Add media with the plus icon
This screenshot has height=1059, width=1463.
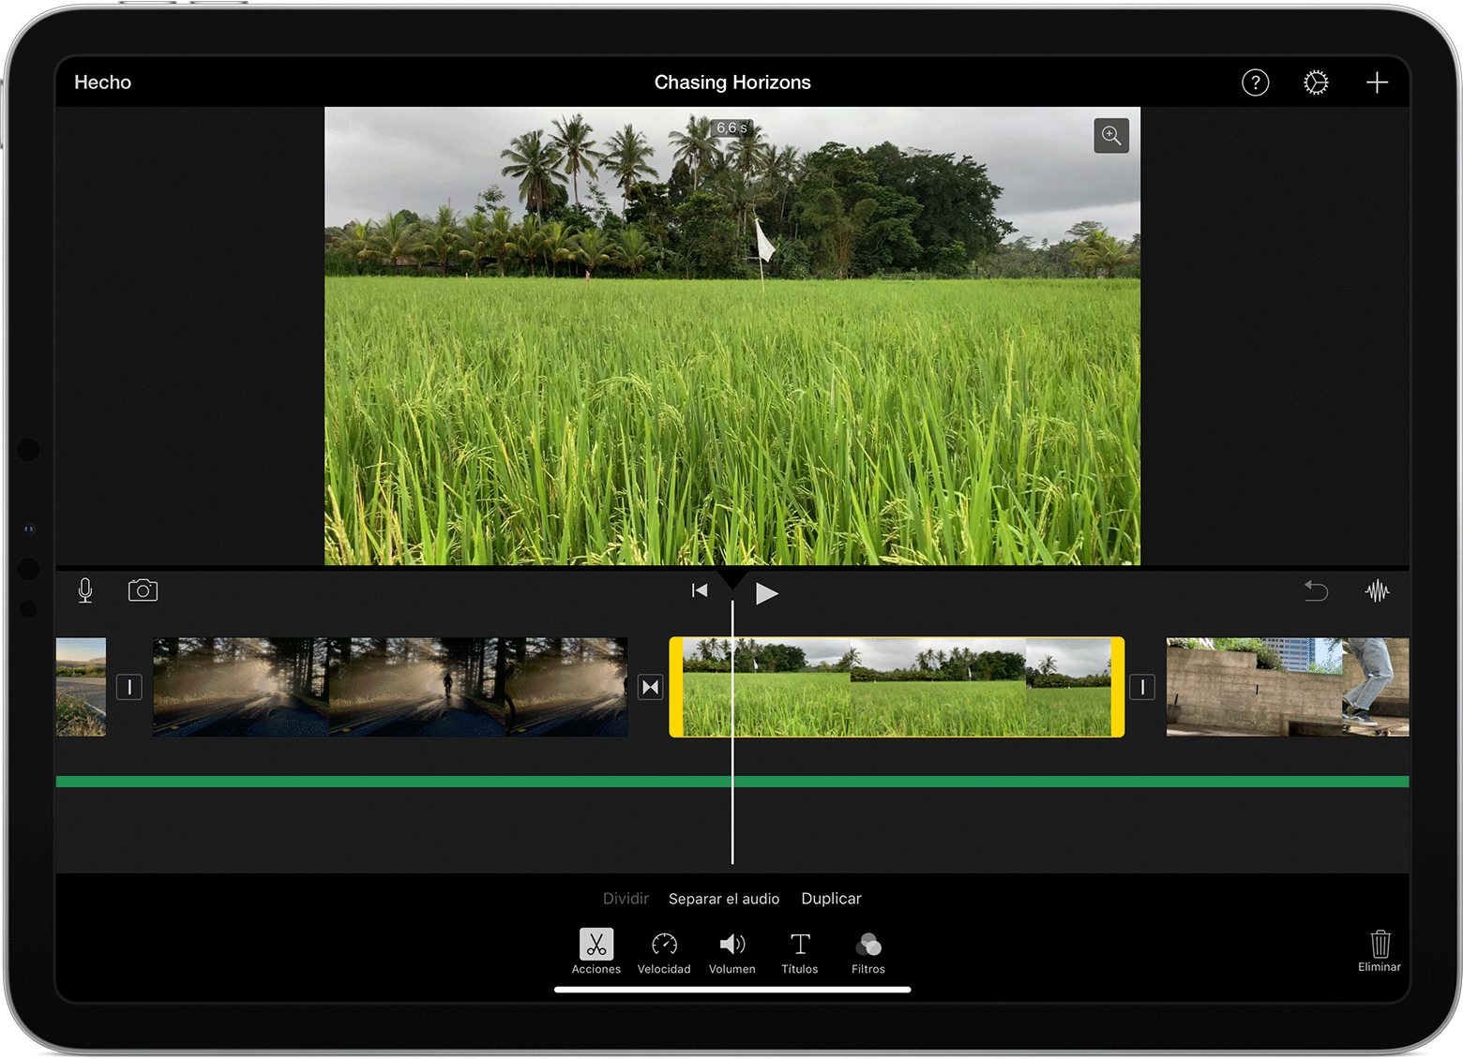pyautogui.click(x=1377, y=82)
